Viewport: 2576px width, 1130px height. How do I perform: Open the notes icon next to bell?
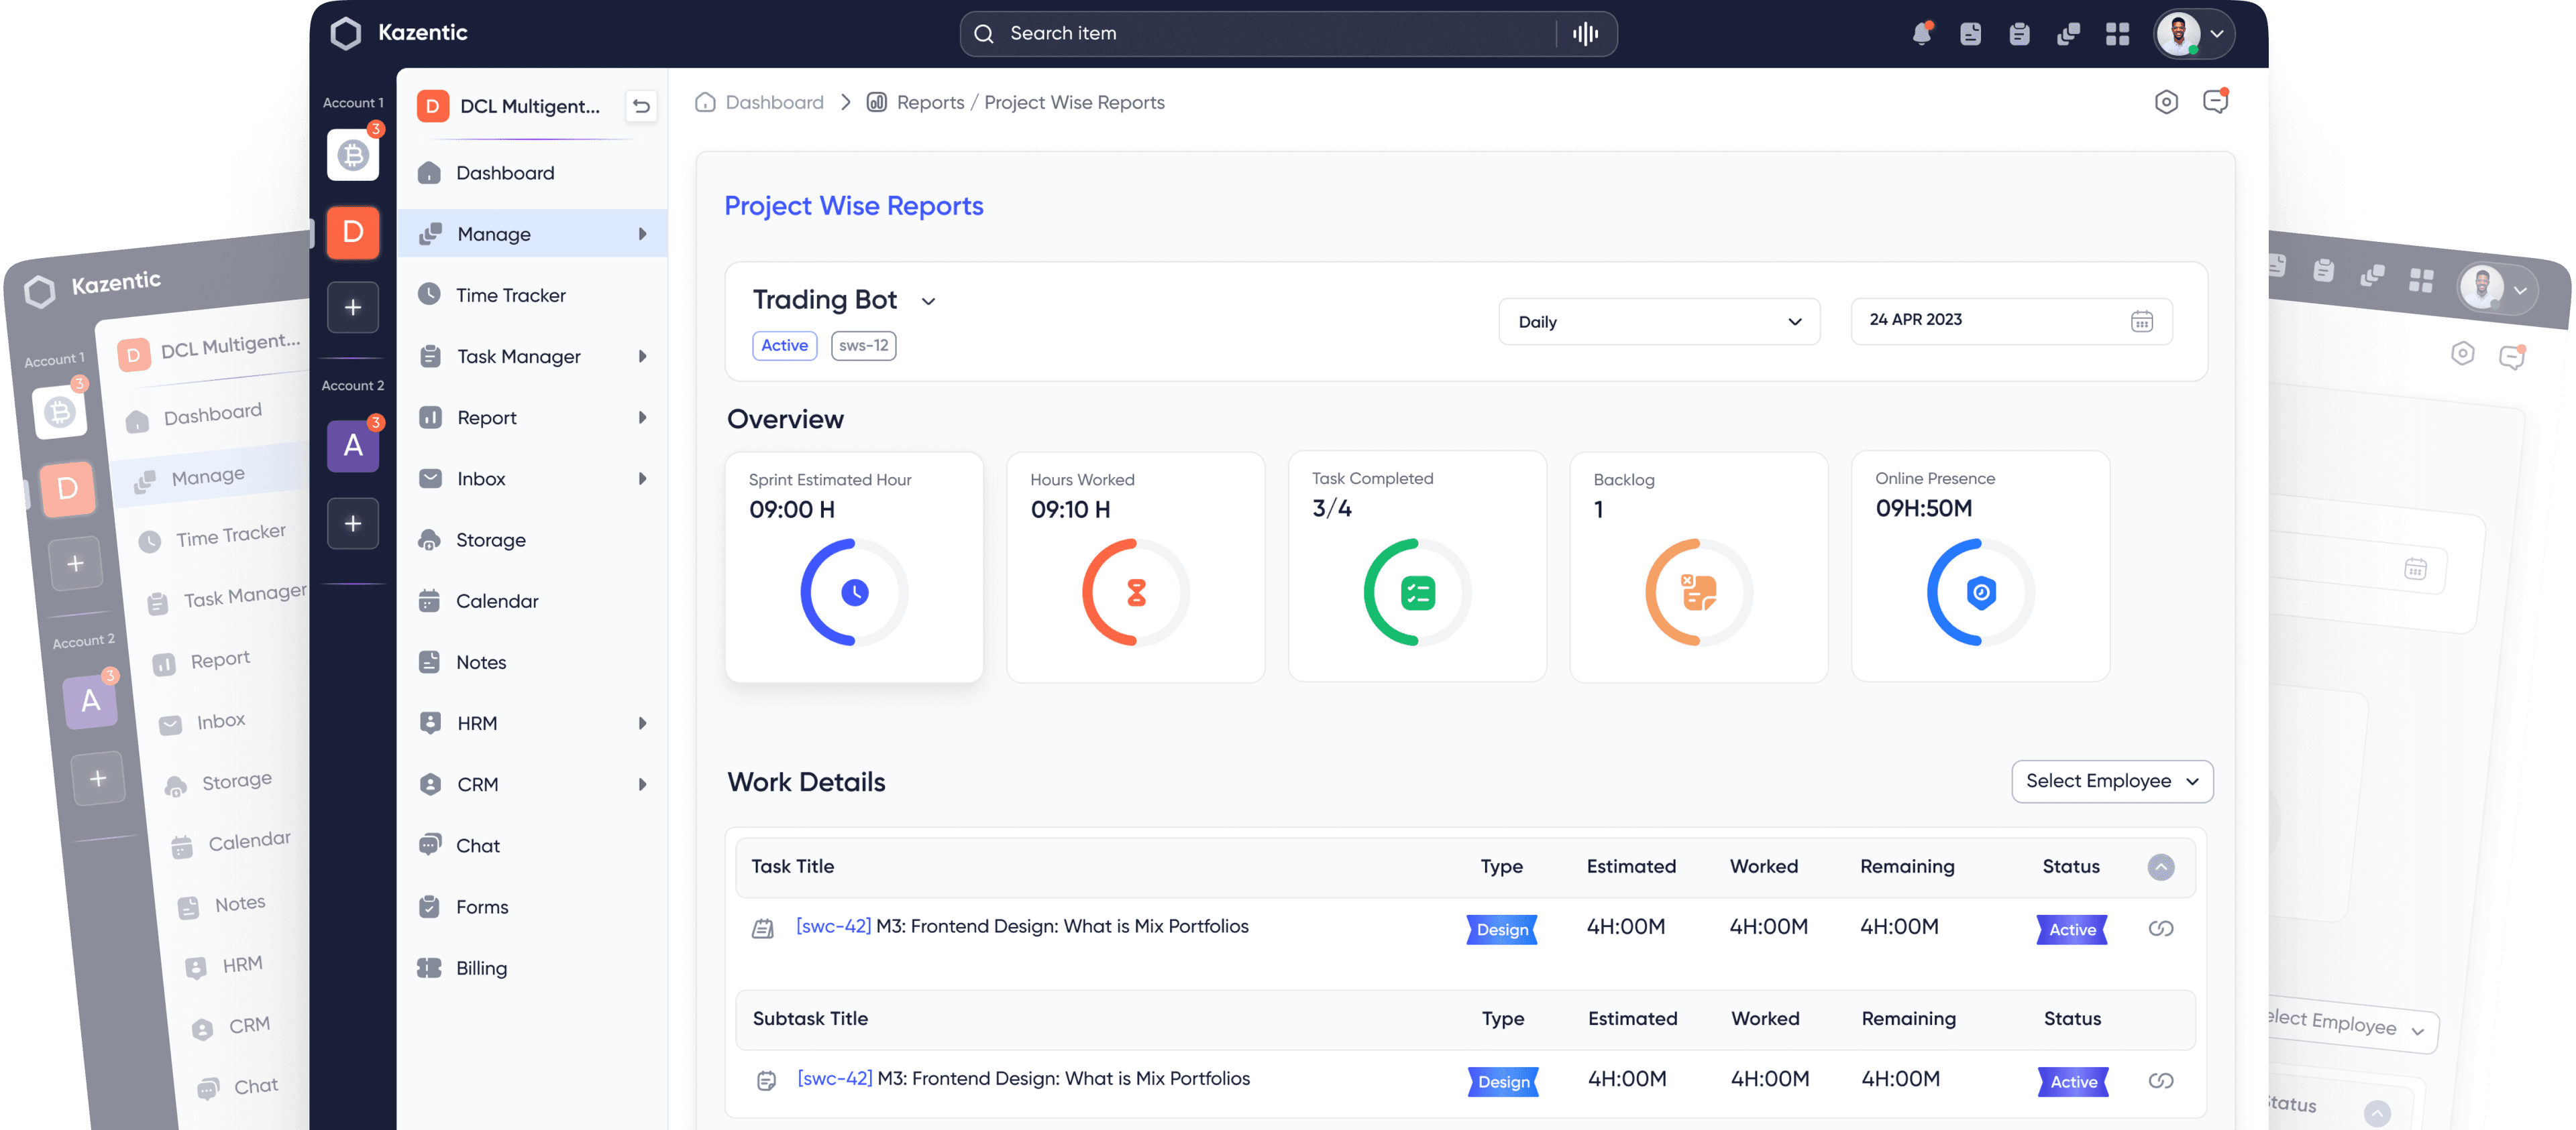pos(1970,34)
